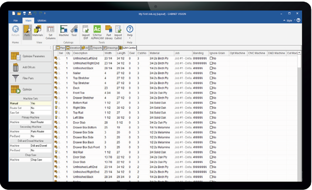
Task: Toggle Ignore Grain for the Deck row
Action: pos(211,88)
